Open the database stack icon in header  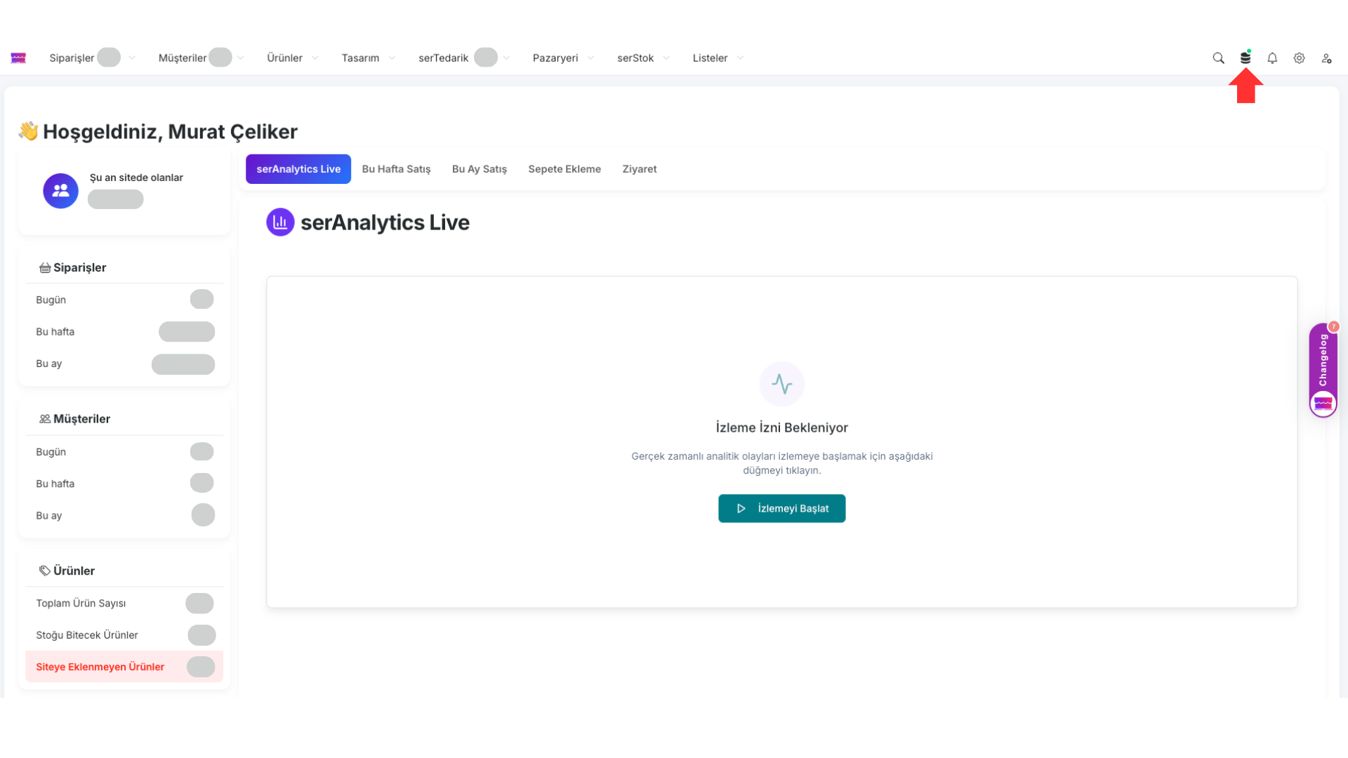click(x=1245, y=58)
